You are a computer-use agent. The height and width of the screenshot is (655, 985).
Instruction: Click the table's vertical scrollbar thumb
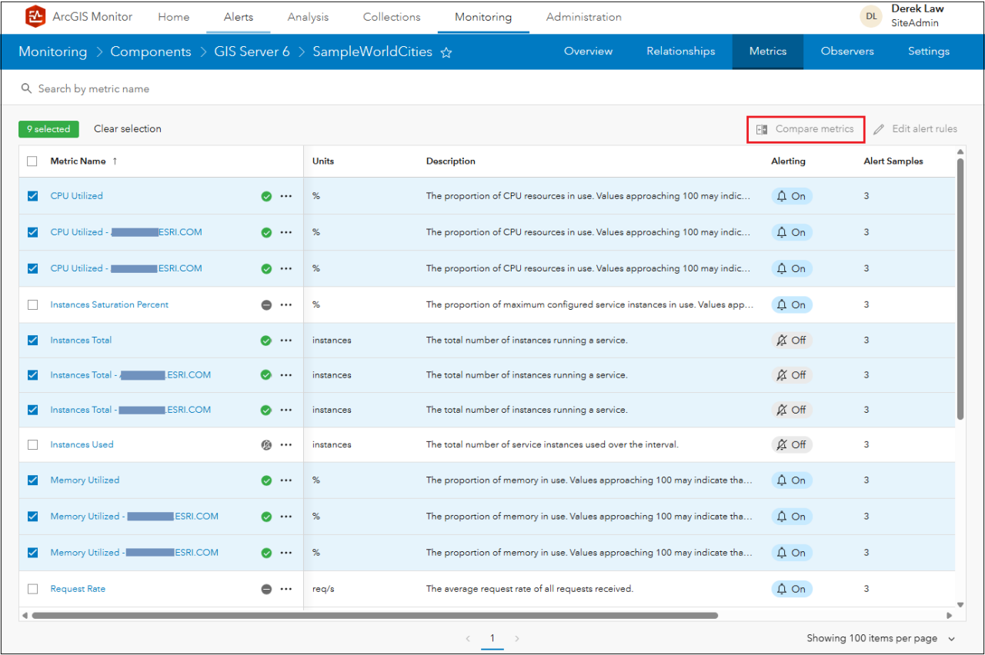coord(960,289)
